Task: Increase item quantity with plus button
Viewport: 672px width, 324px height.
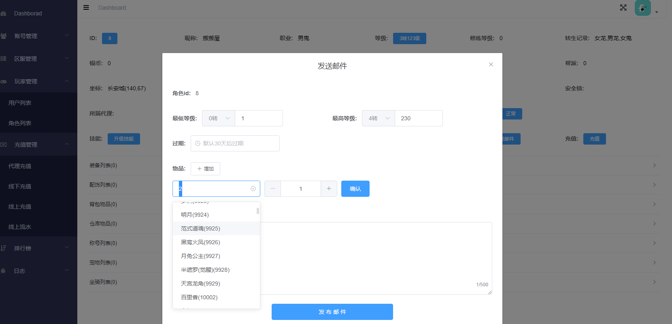Action: coord(329,189)
